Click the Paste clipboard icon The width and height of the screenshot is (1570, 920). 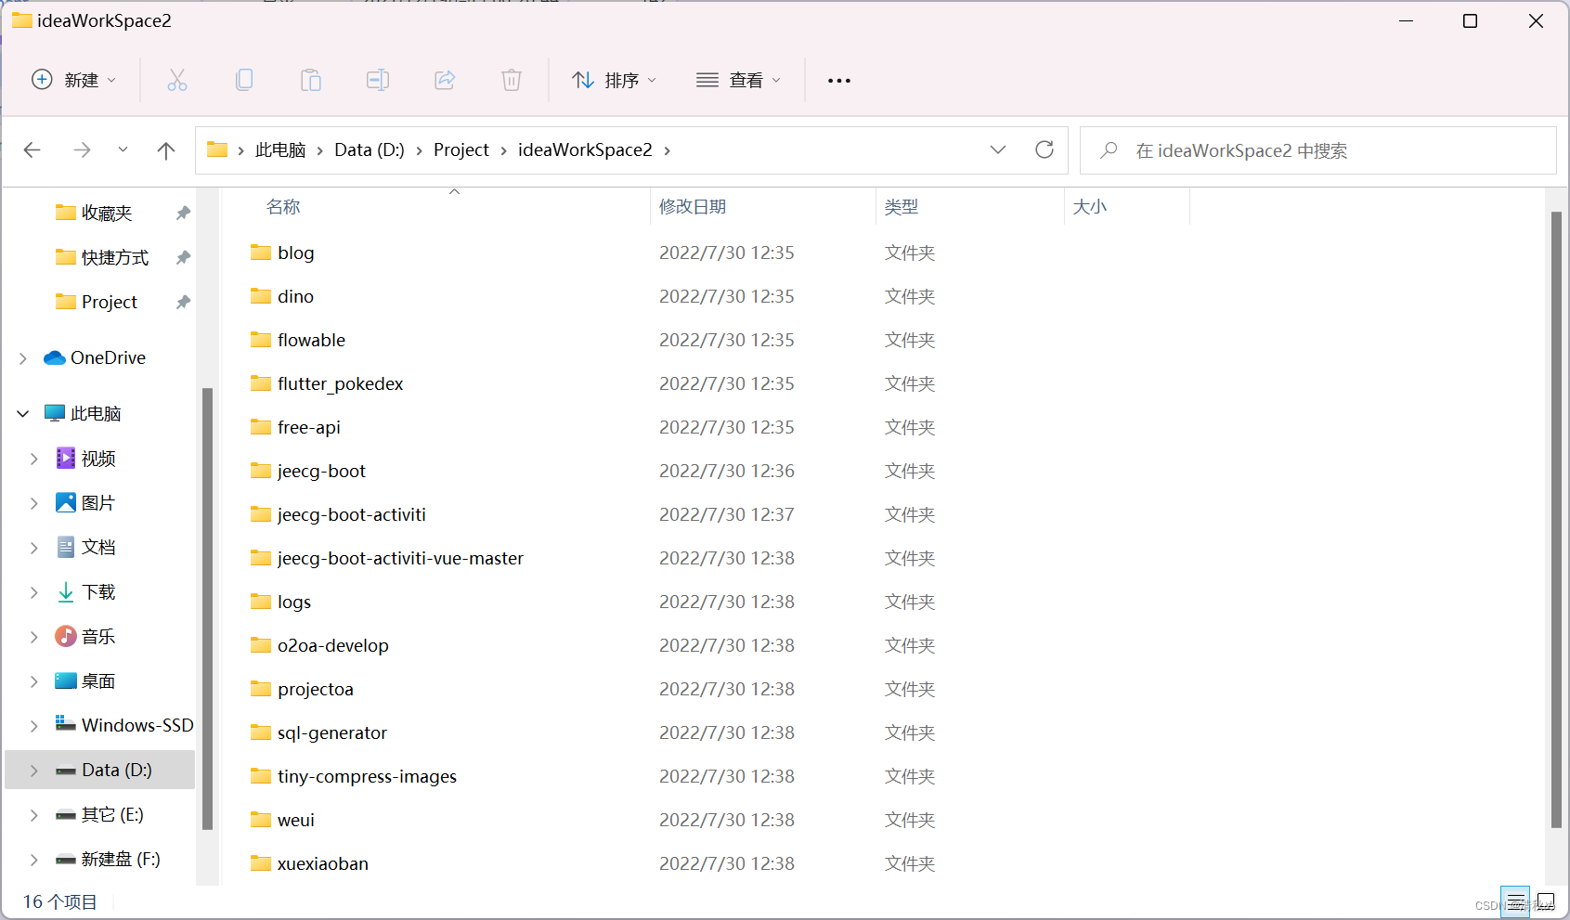[x=311, y=80]
